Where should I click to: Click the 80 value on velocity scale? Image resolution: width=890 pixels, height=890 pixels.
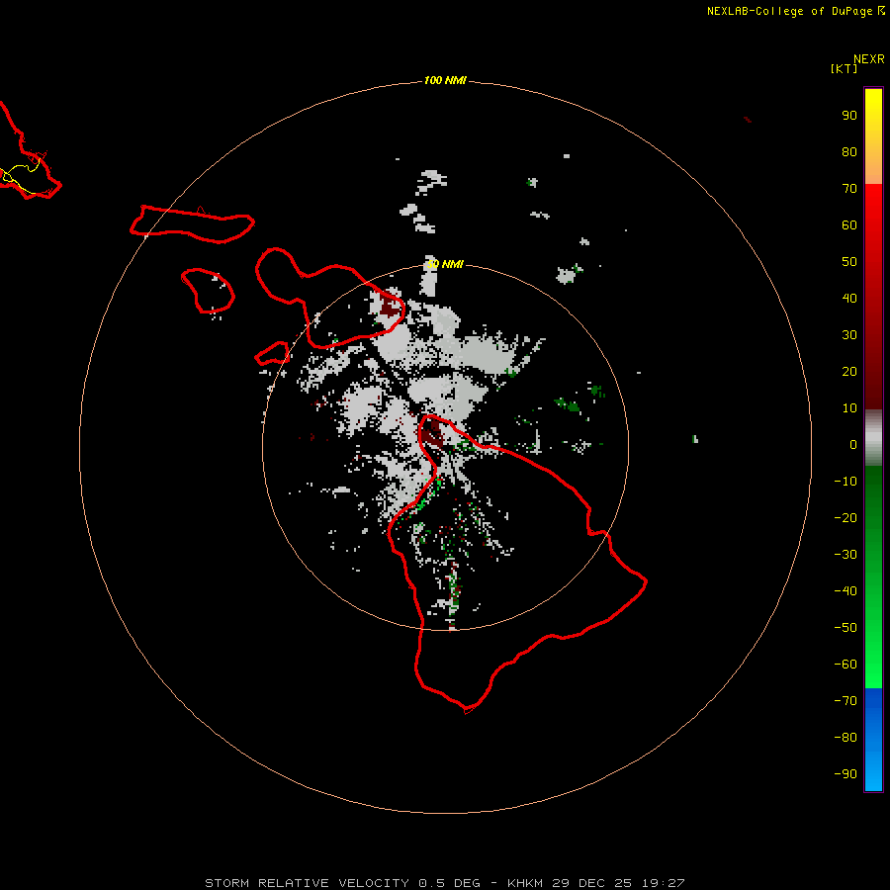[849, 151]
